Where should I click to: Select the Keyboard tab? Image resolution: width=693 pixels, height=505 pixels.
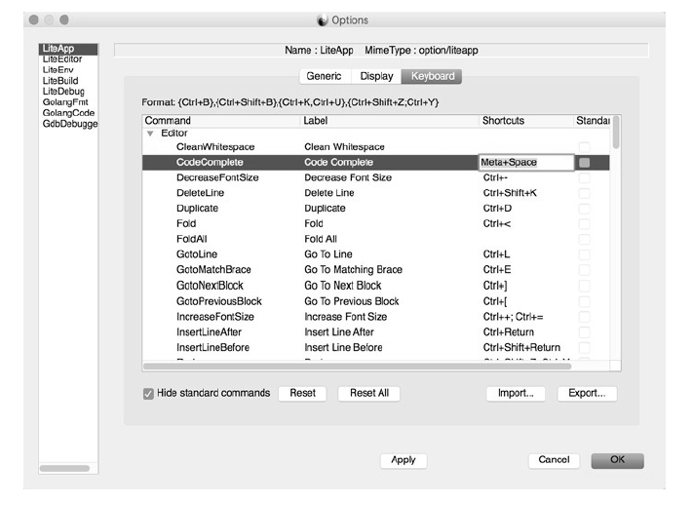(432, 76)
